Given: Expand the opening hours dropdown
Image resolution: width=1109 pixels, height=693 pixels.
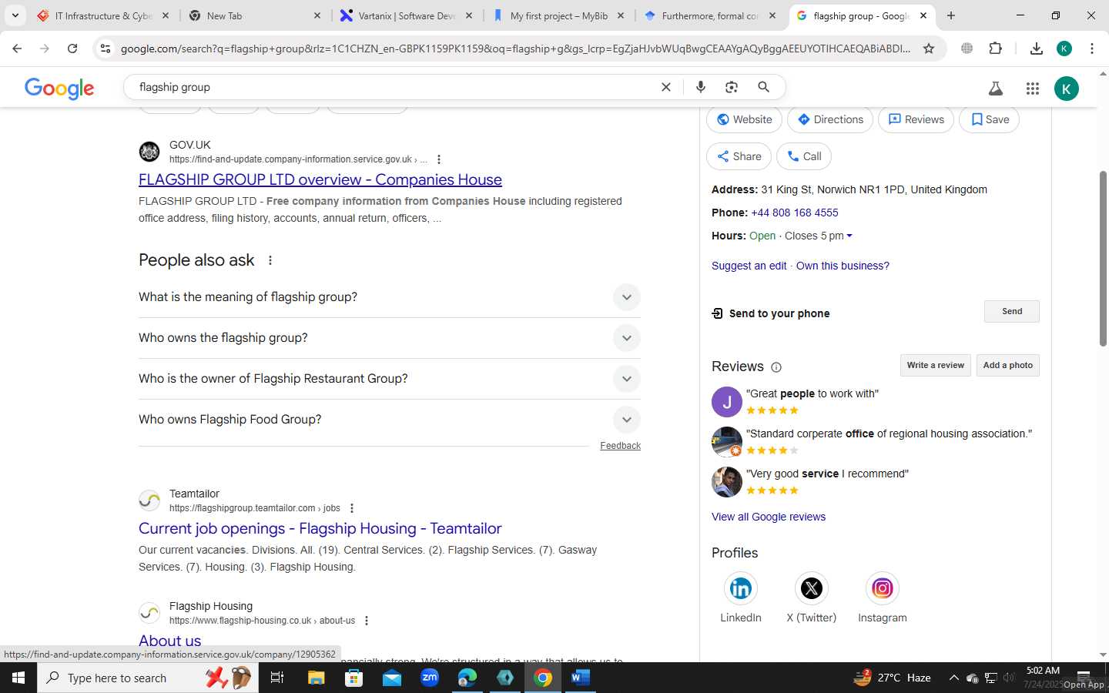Looking at the screenshot, I should (849, 236).
